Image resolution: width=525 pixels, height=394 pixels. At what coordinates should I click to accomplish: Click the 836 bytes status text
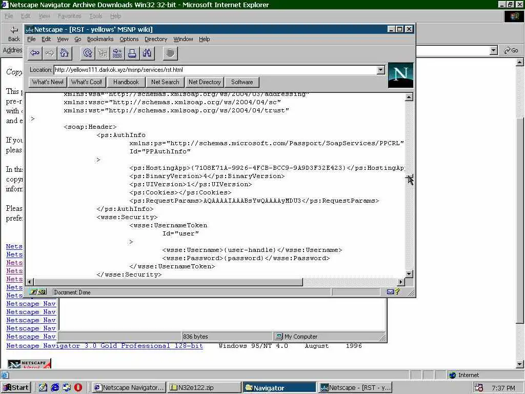[x=195, y=337]
